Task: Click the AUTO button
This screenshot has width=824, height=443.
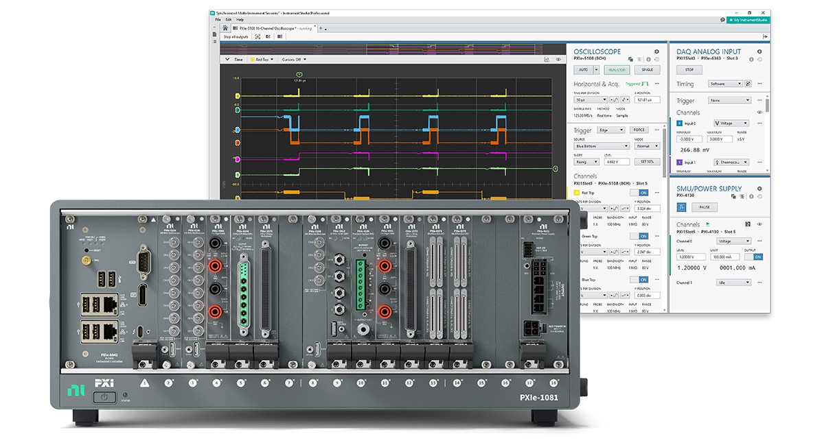Action: (x=584, y=70)
